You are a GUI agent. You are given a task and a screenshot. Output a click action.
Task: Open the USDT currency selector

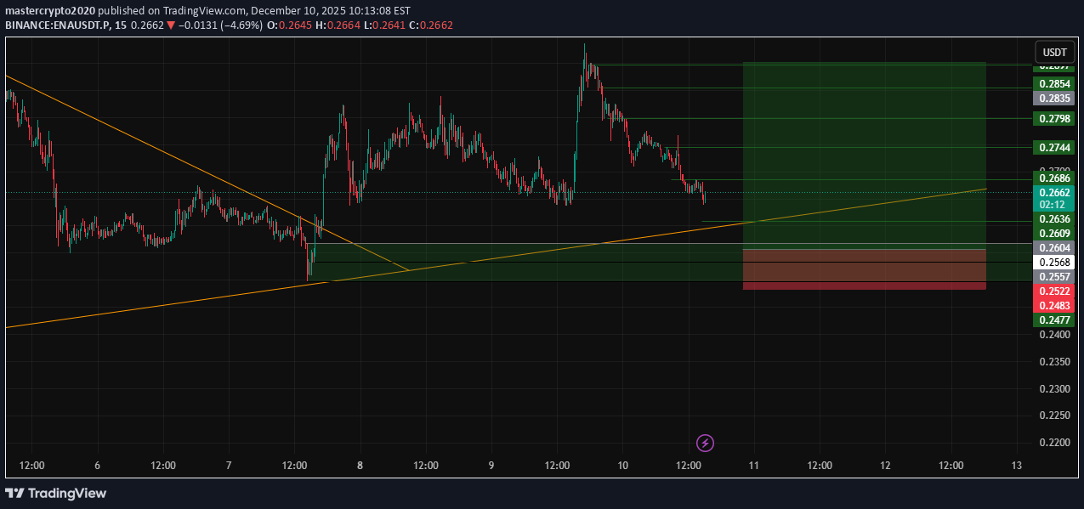(1054, 52)
